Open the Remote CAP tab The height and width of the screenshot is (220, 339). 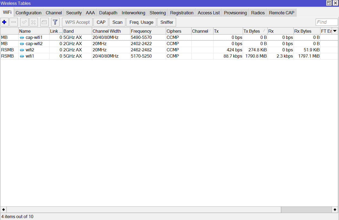click(282, 13)
